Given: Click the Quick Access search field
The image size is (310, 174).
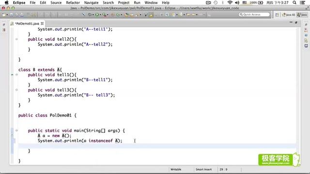Looking at the screenshot, I should tap(254, 14).
